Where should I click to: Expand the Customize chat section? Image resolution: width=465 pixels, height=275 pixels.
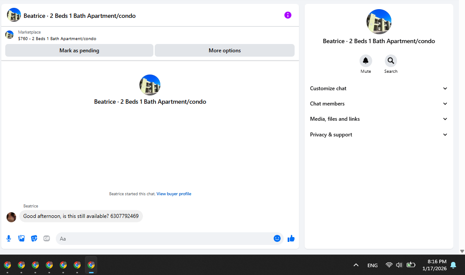point(379,88)
